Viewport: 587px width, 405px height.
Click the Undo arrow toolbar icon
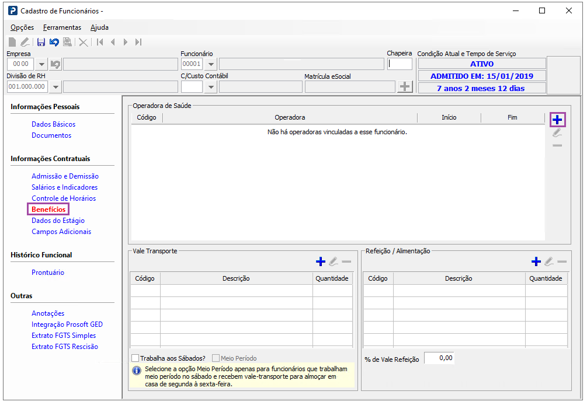coord(54,42)
